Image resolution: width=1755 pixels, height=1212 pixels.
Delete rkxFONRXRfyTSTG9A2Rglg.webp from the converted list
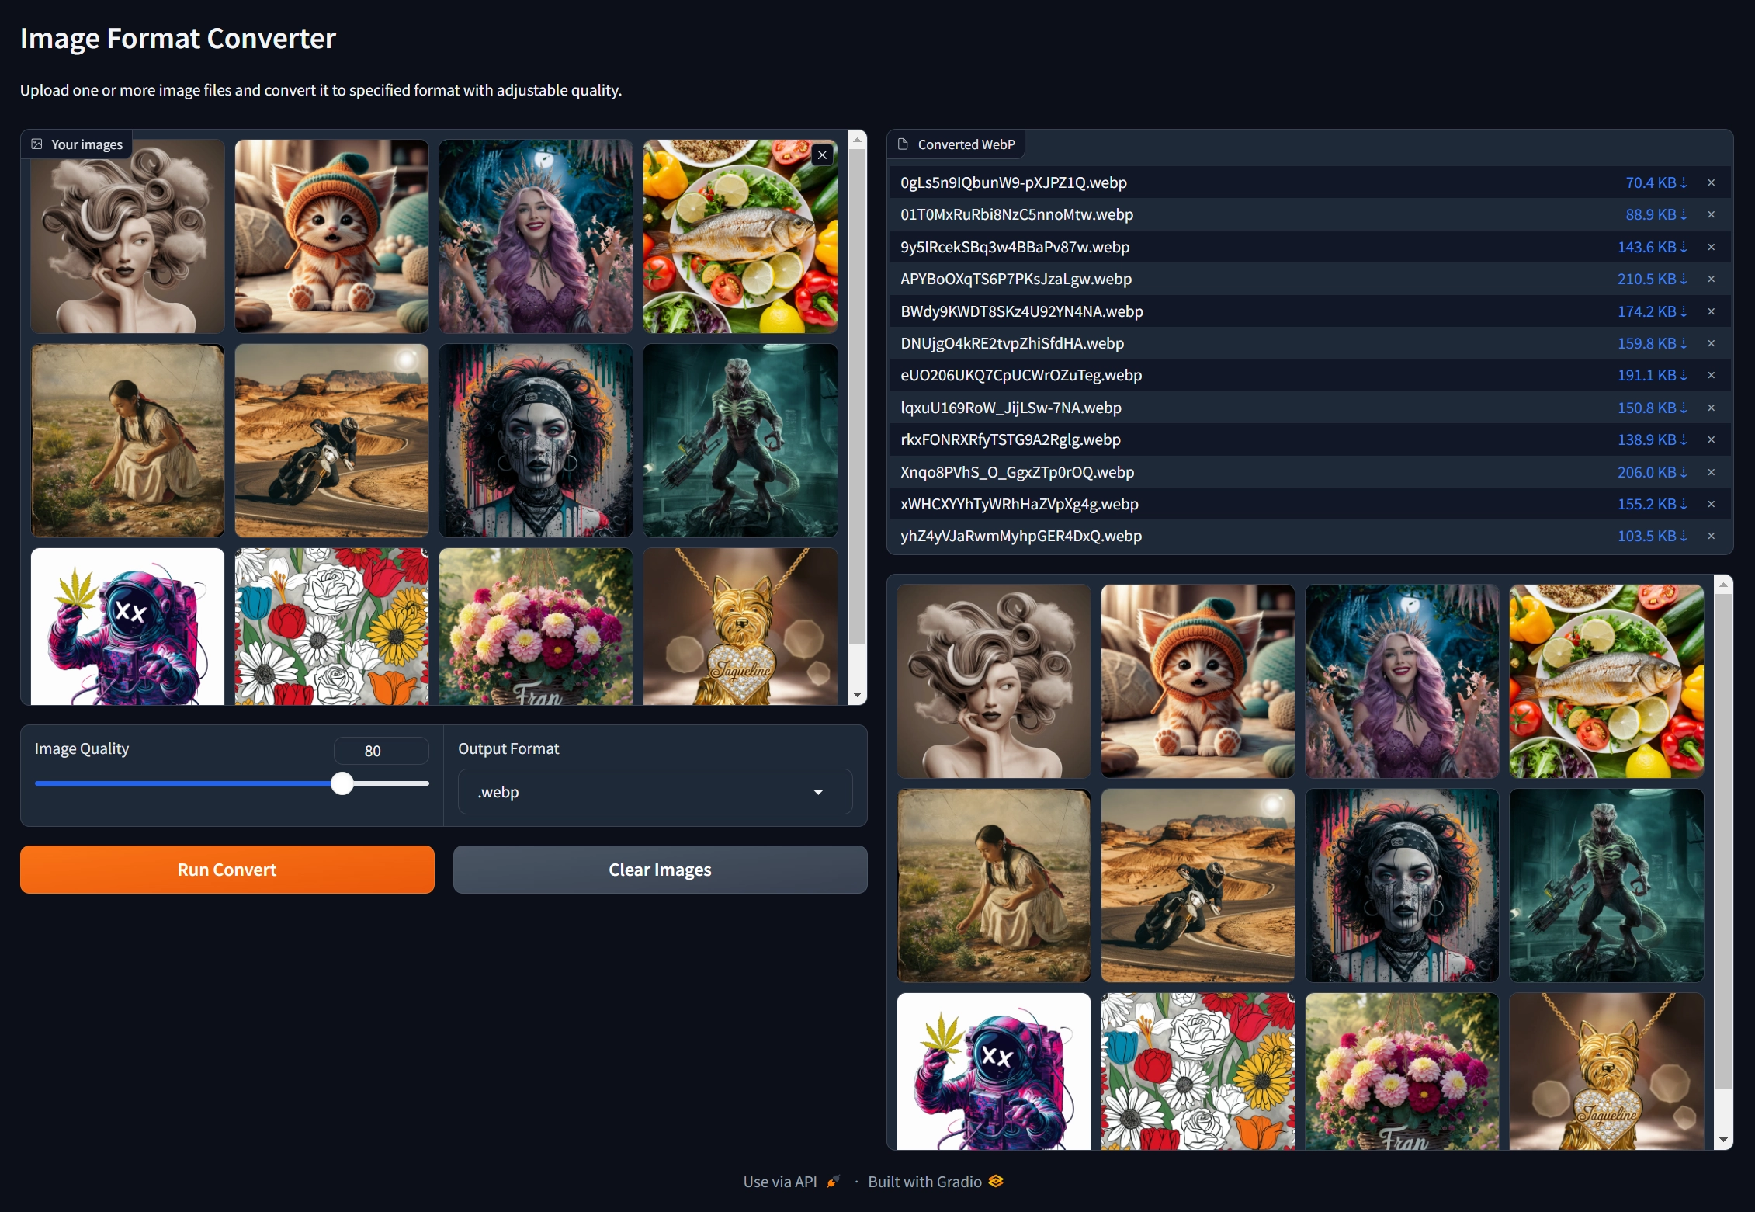(x=1711, y=439)
